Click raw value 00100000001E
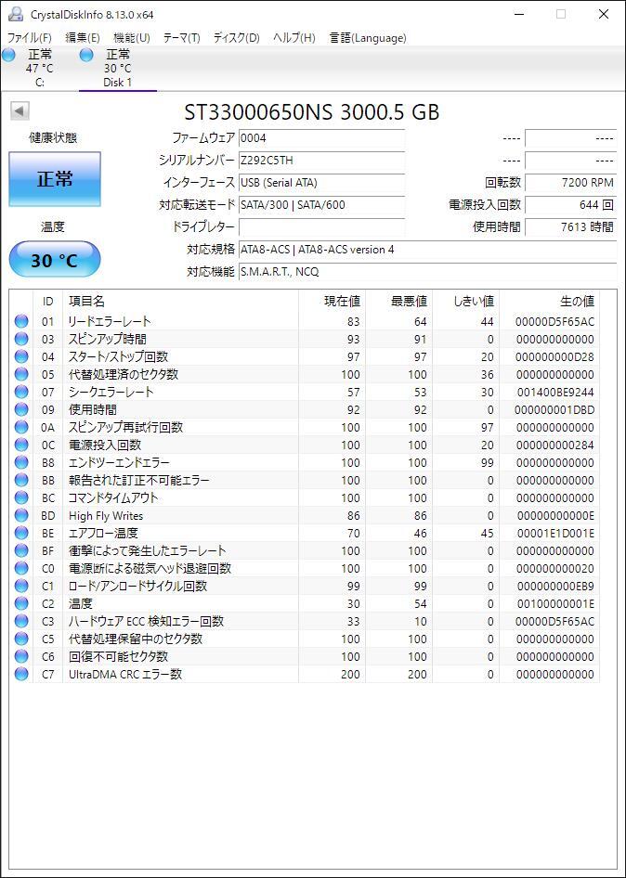 click(x=554, y=604)
